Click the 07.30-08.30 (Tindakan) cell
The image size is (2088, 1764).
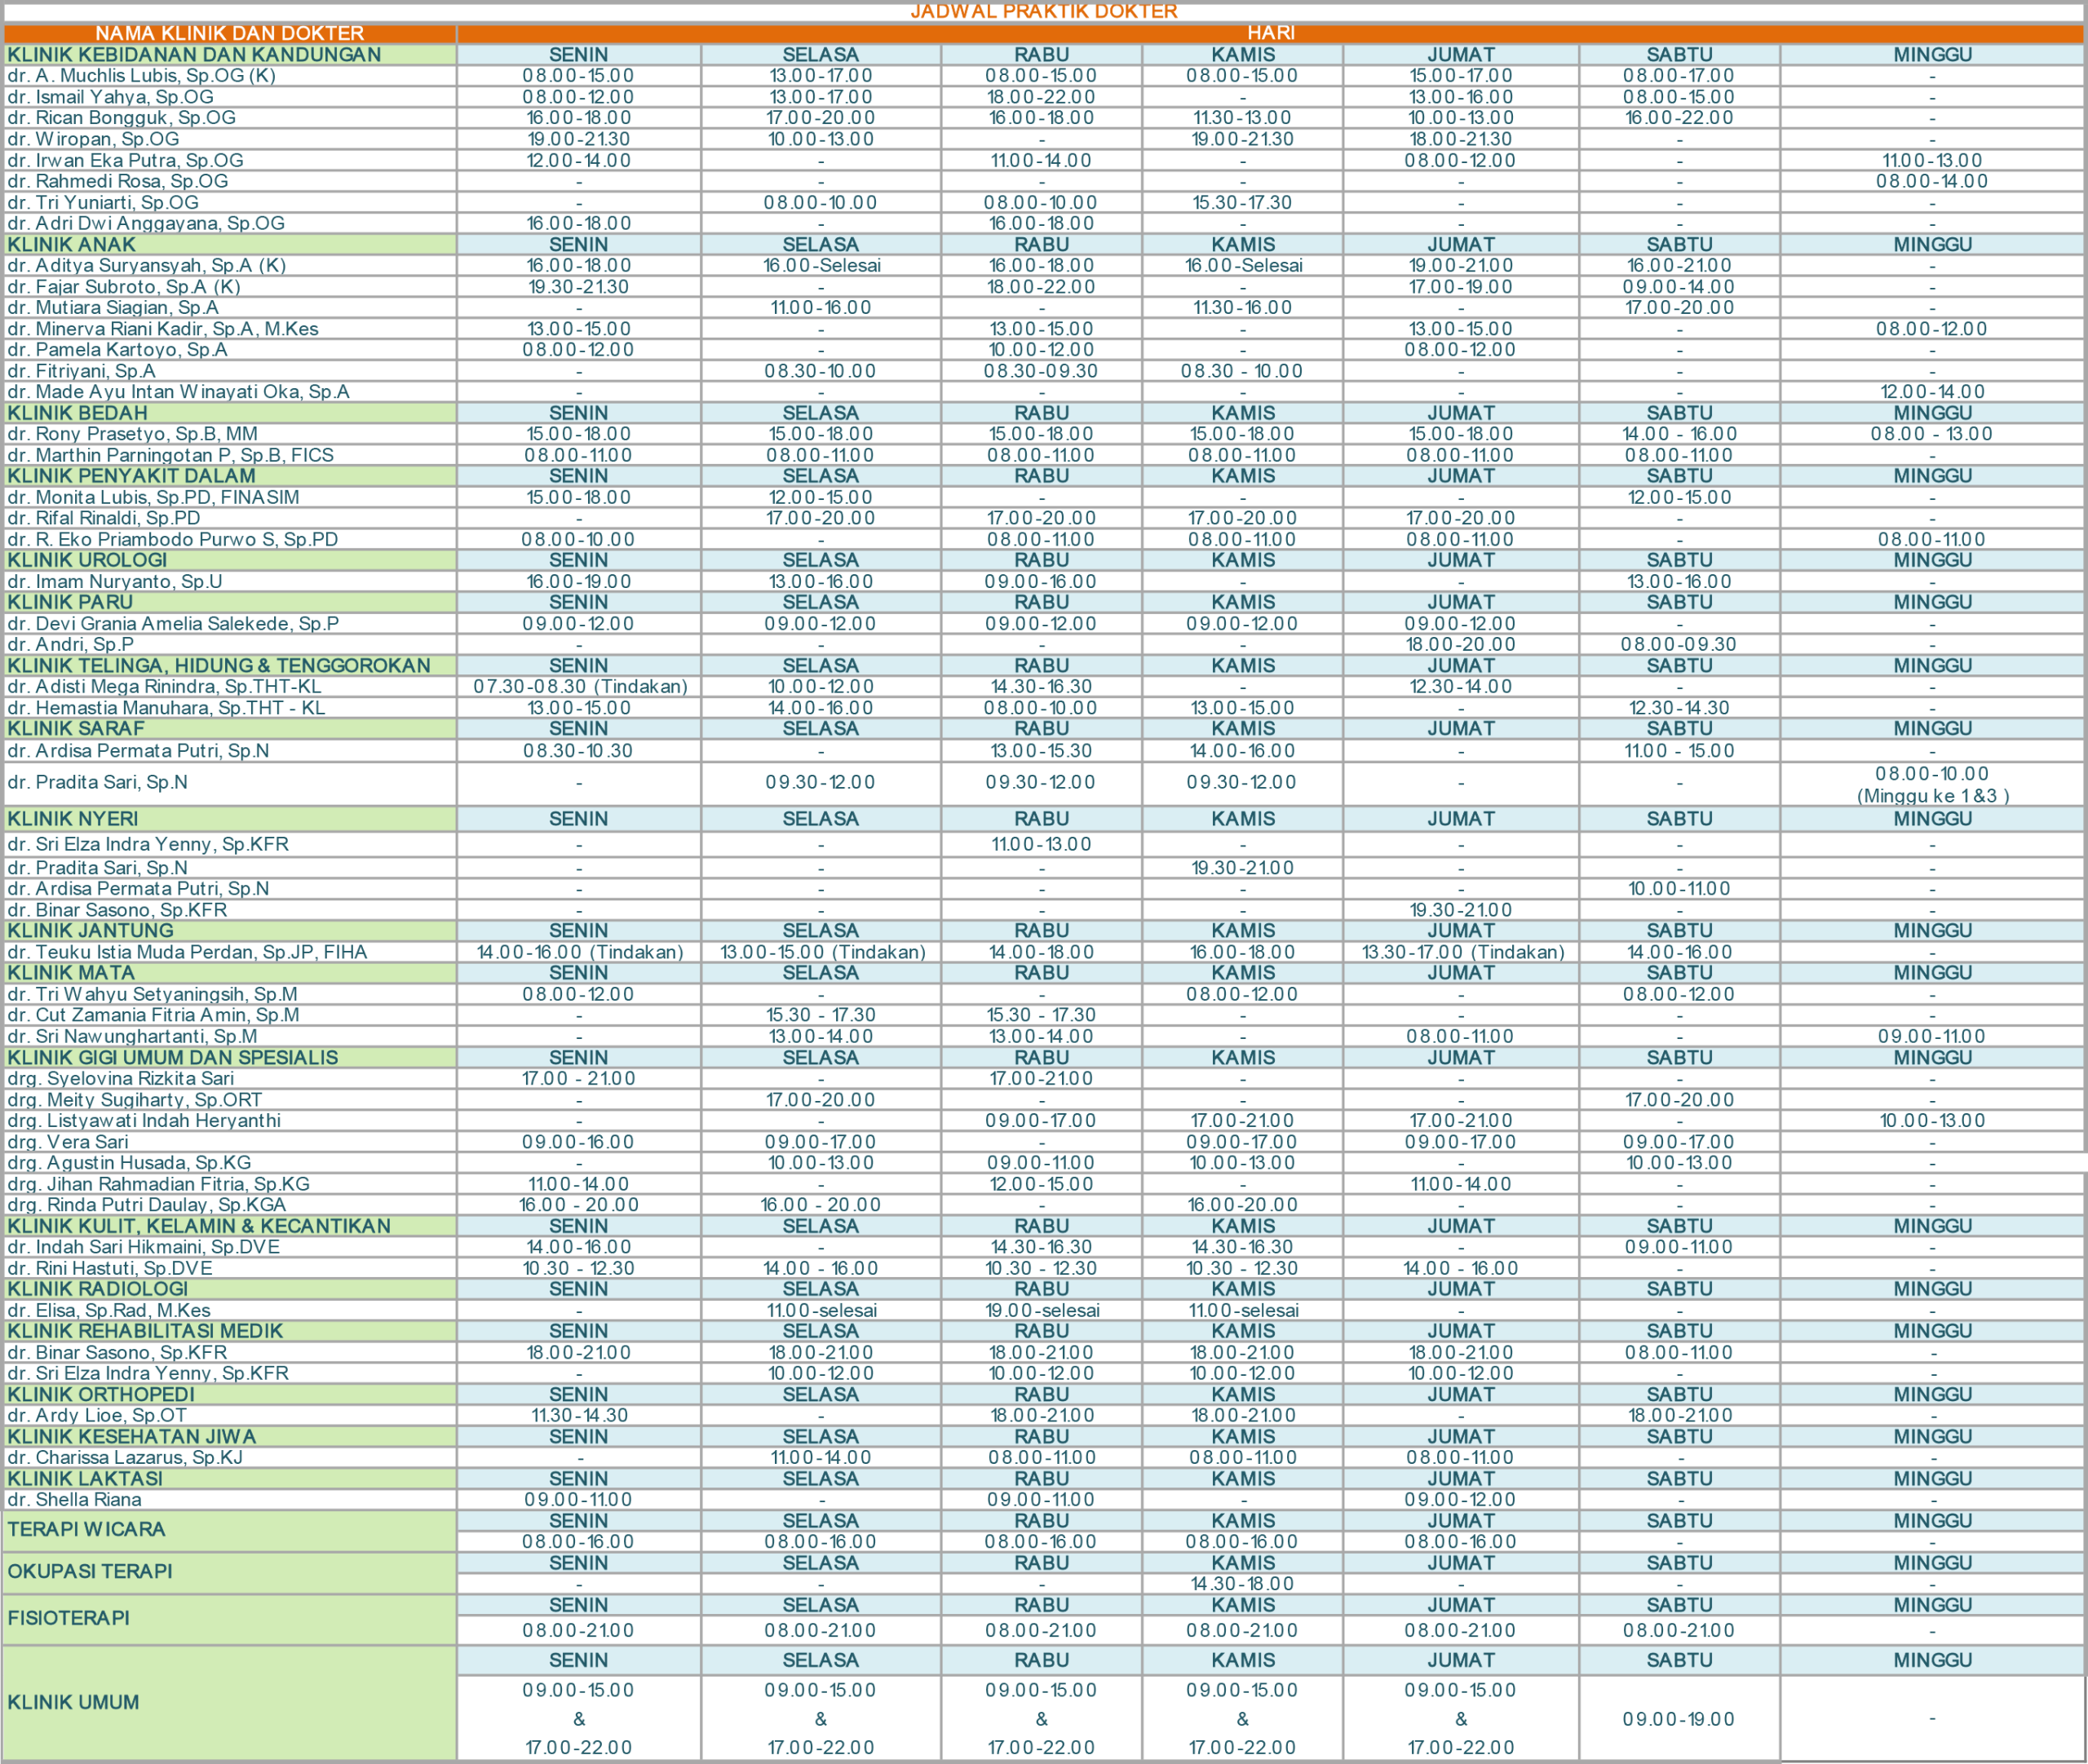point(580,687)
